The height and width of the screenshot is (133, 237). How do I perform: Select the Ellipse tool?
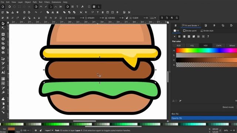tap(3, 39)
